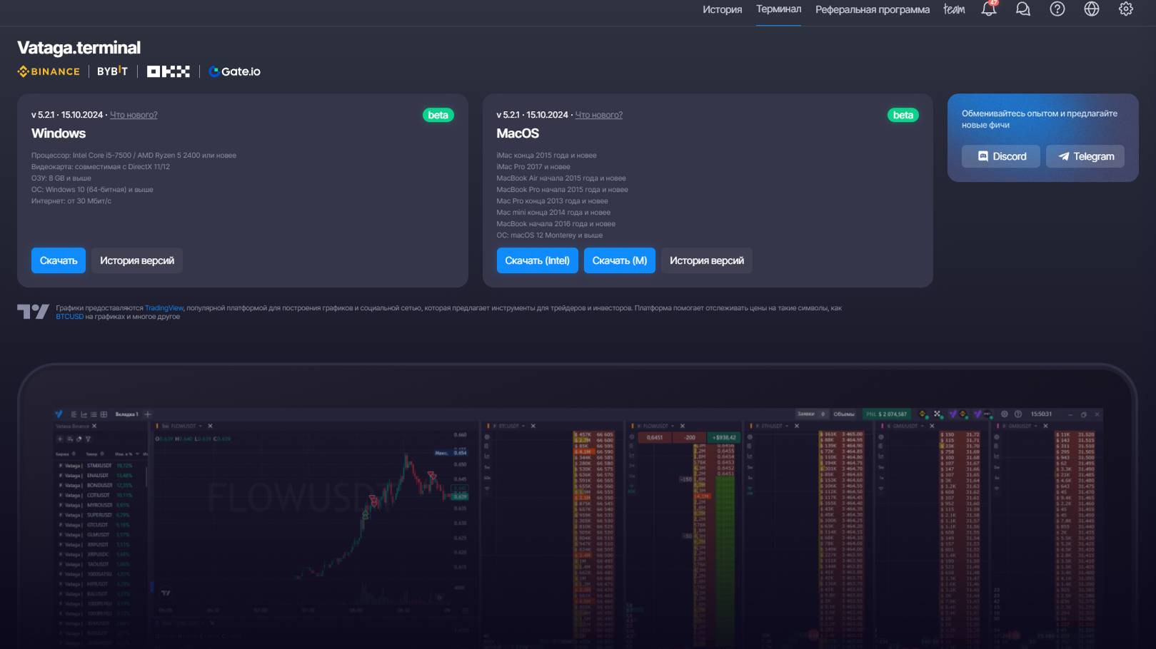Image resolution: width=1156 pixels, height=649 pixels.
Task: Click the beta badge on Windows card
Action: coord(438,115)
